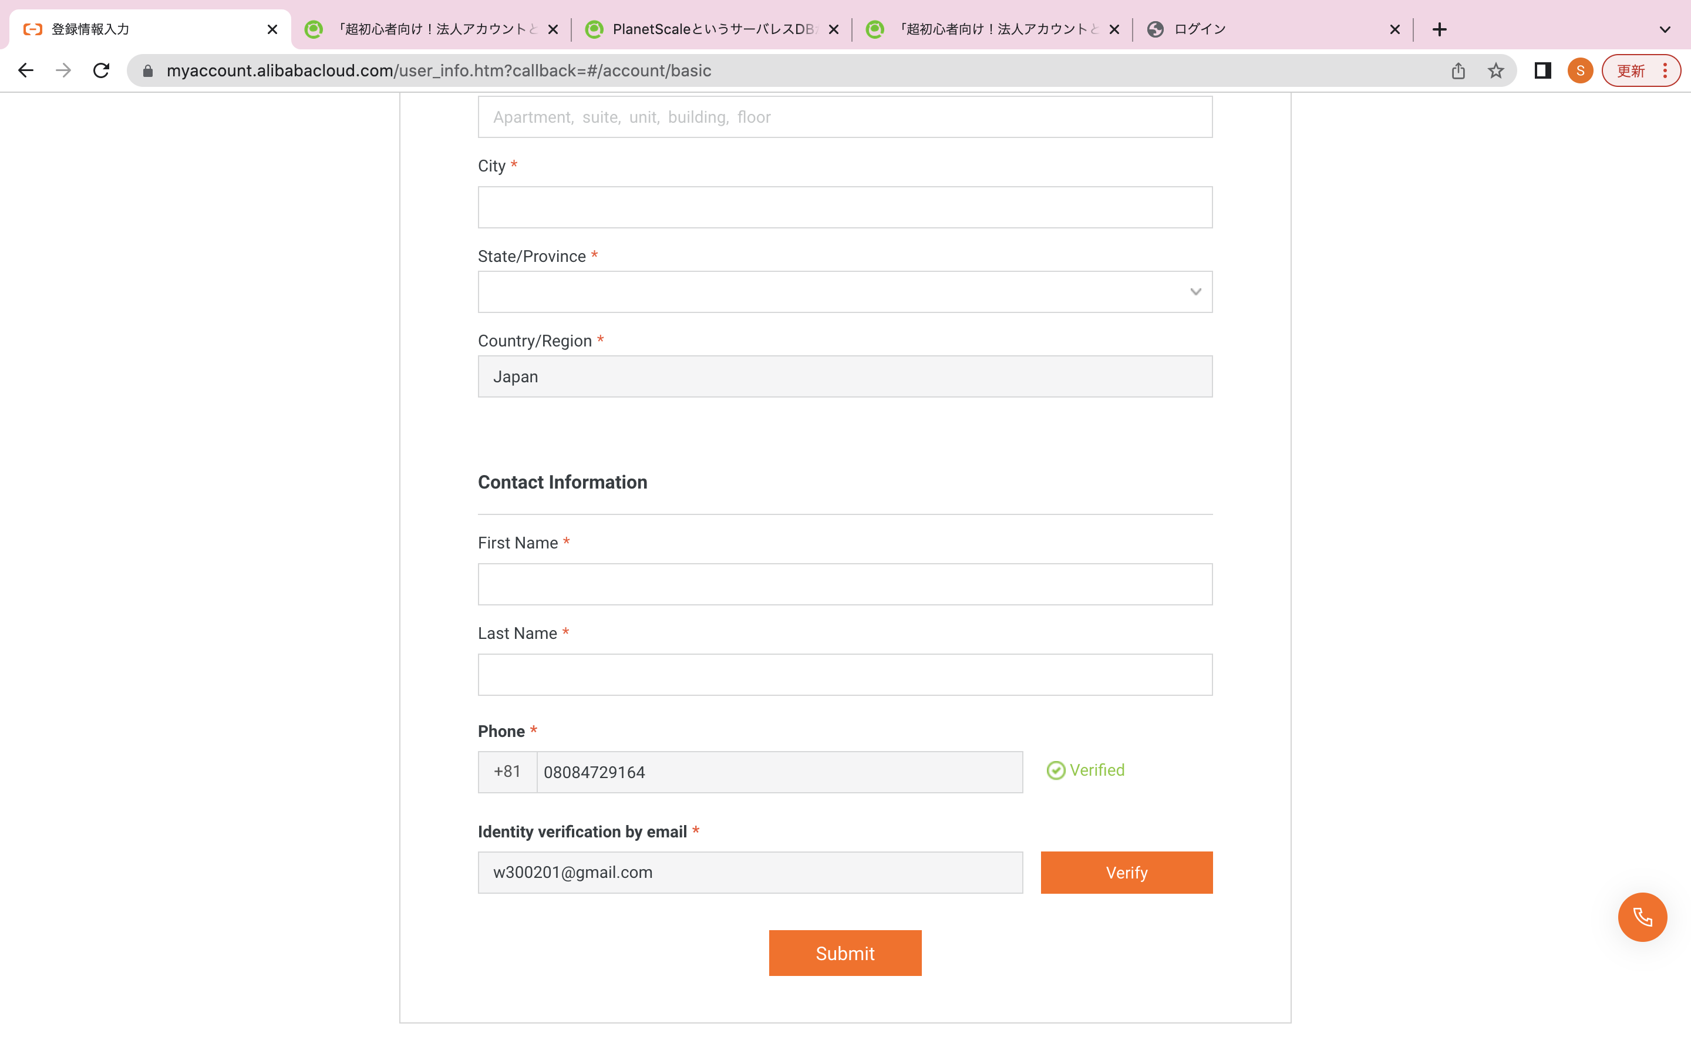This screenshot has height=1057, width=1691.
Task: Click the browser forward arrow
Action: point(63,70)
